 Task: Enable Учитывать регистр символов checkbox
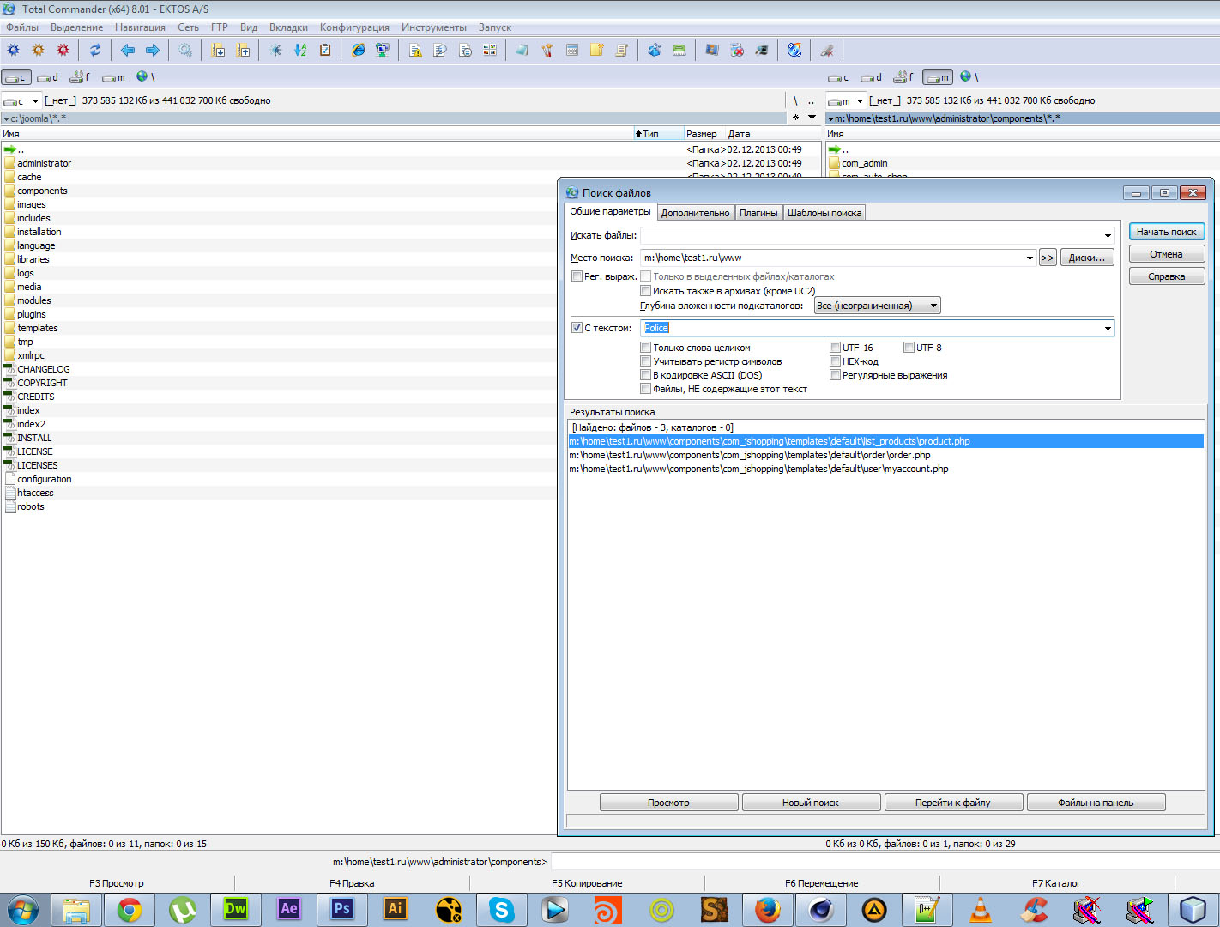pyautogui.click(x=646, y=361)
